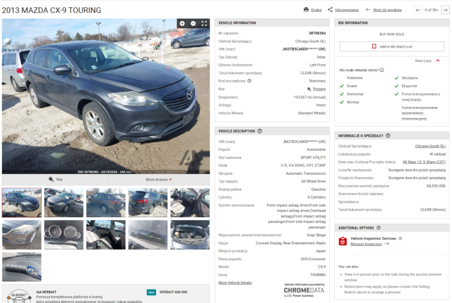Click the Drukuj print link
Image resolution: width=452 pixels, height=303 pixels.
pos(316,10)
